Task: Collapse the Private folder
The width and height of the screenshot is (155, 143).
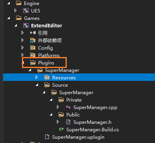Action: click(x=51, y=100)
